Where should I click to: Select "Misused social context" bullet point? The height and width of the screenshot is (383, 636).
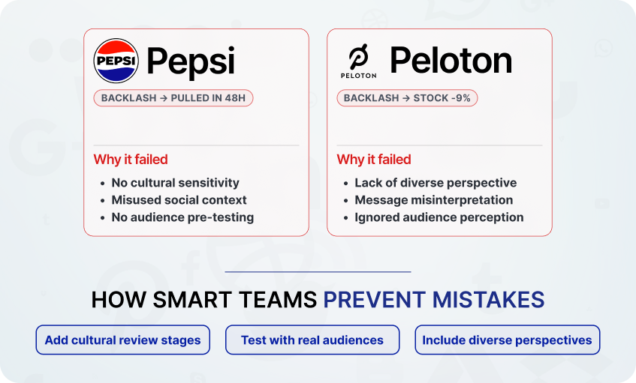179,200
